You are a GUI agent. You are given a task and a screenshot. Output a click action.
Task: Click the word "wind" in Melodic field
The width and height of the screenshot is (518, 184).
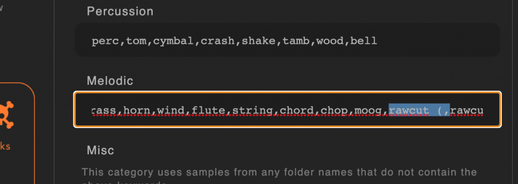pos(171,110)
